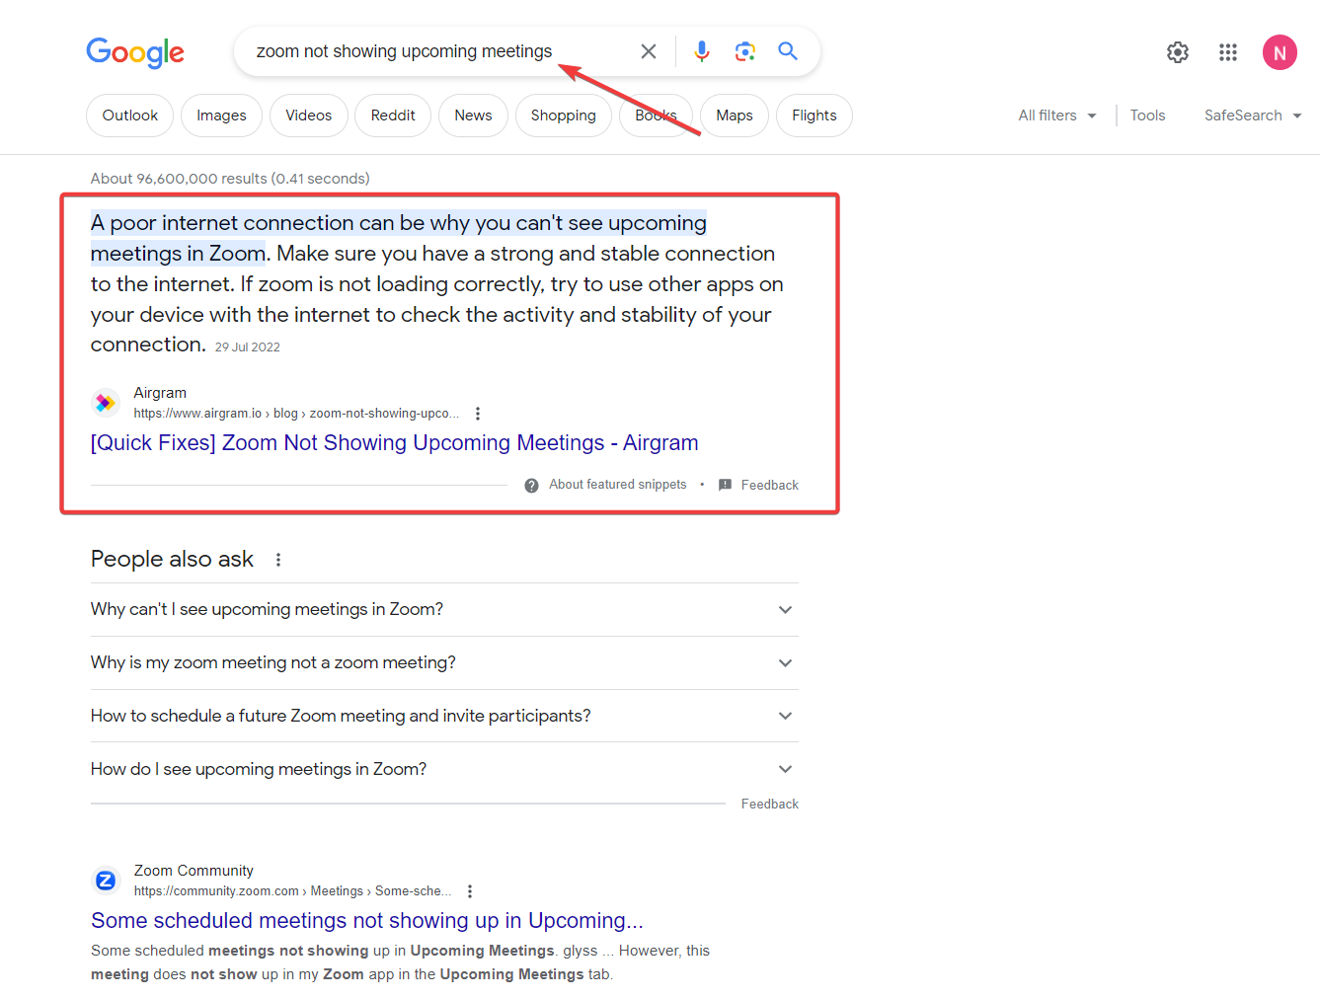Switch to Images results
This screenshot has height=999, width=1320.
tap(221, 115)
